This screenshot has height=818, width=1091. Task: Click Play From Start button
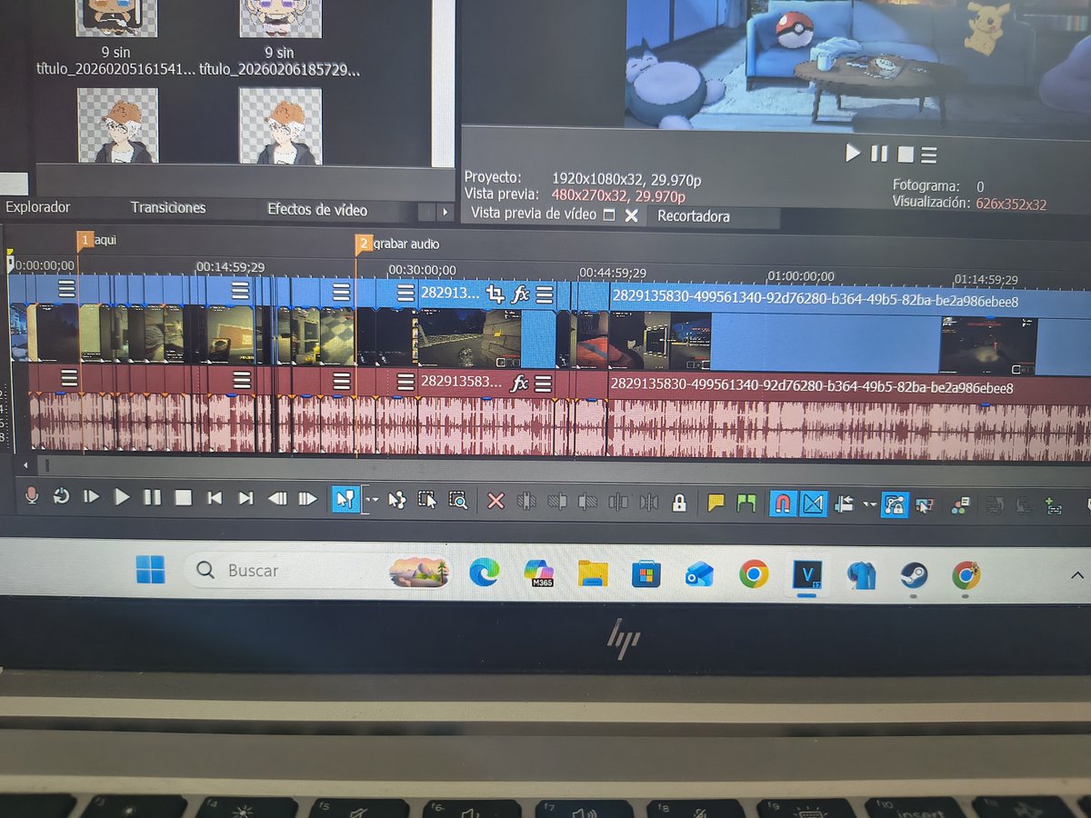tap(91, 497)
